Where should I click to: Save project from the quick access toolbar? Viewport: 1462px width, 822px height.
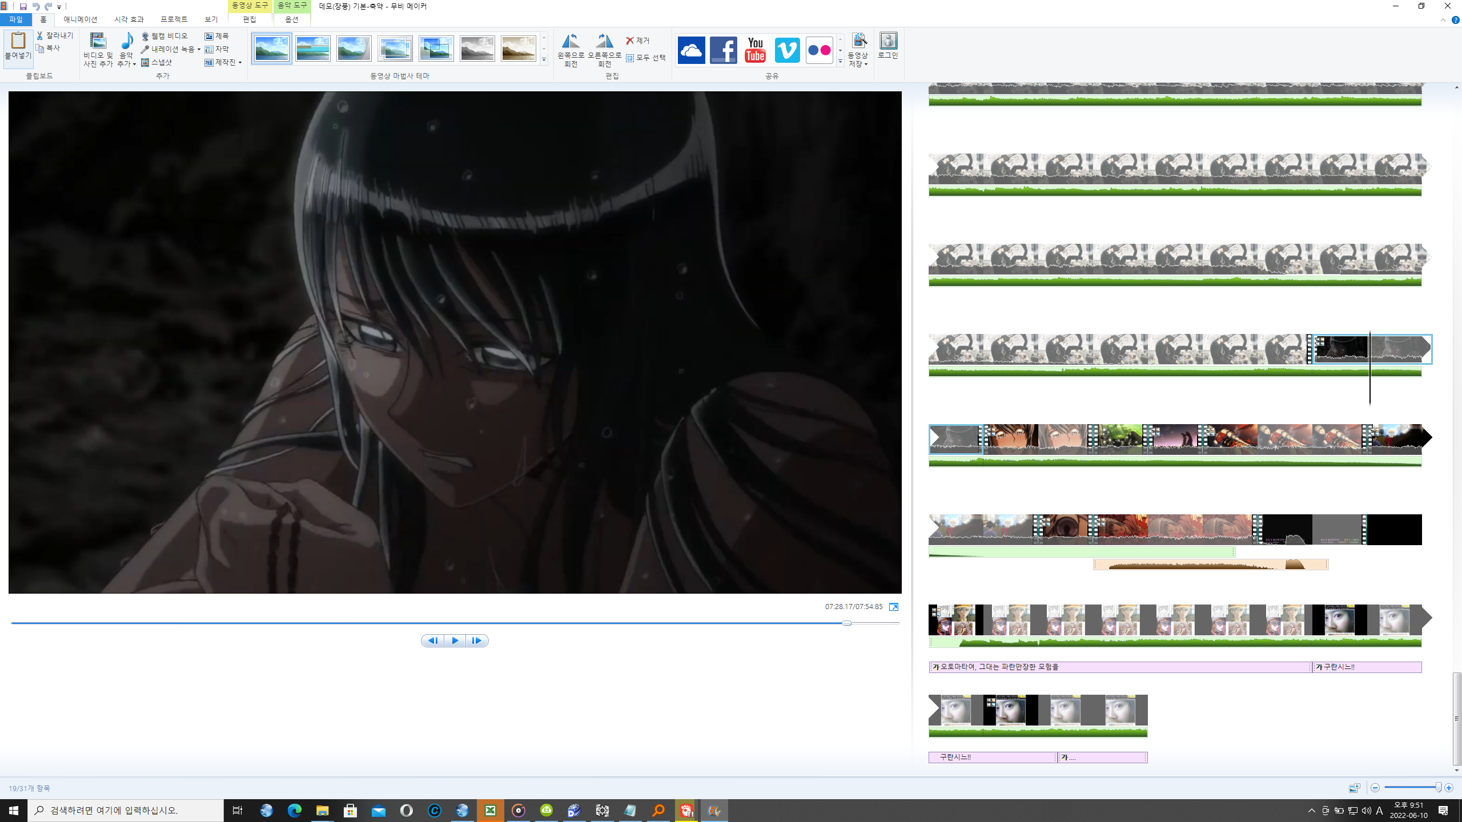(23, 7)
